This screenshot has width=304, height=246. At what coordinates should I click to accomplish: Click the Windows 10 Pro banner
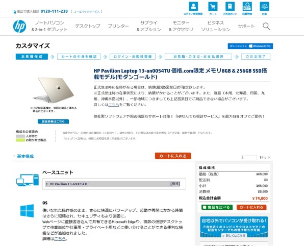[x=250, y=46]
